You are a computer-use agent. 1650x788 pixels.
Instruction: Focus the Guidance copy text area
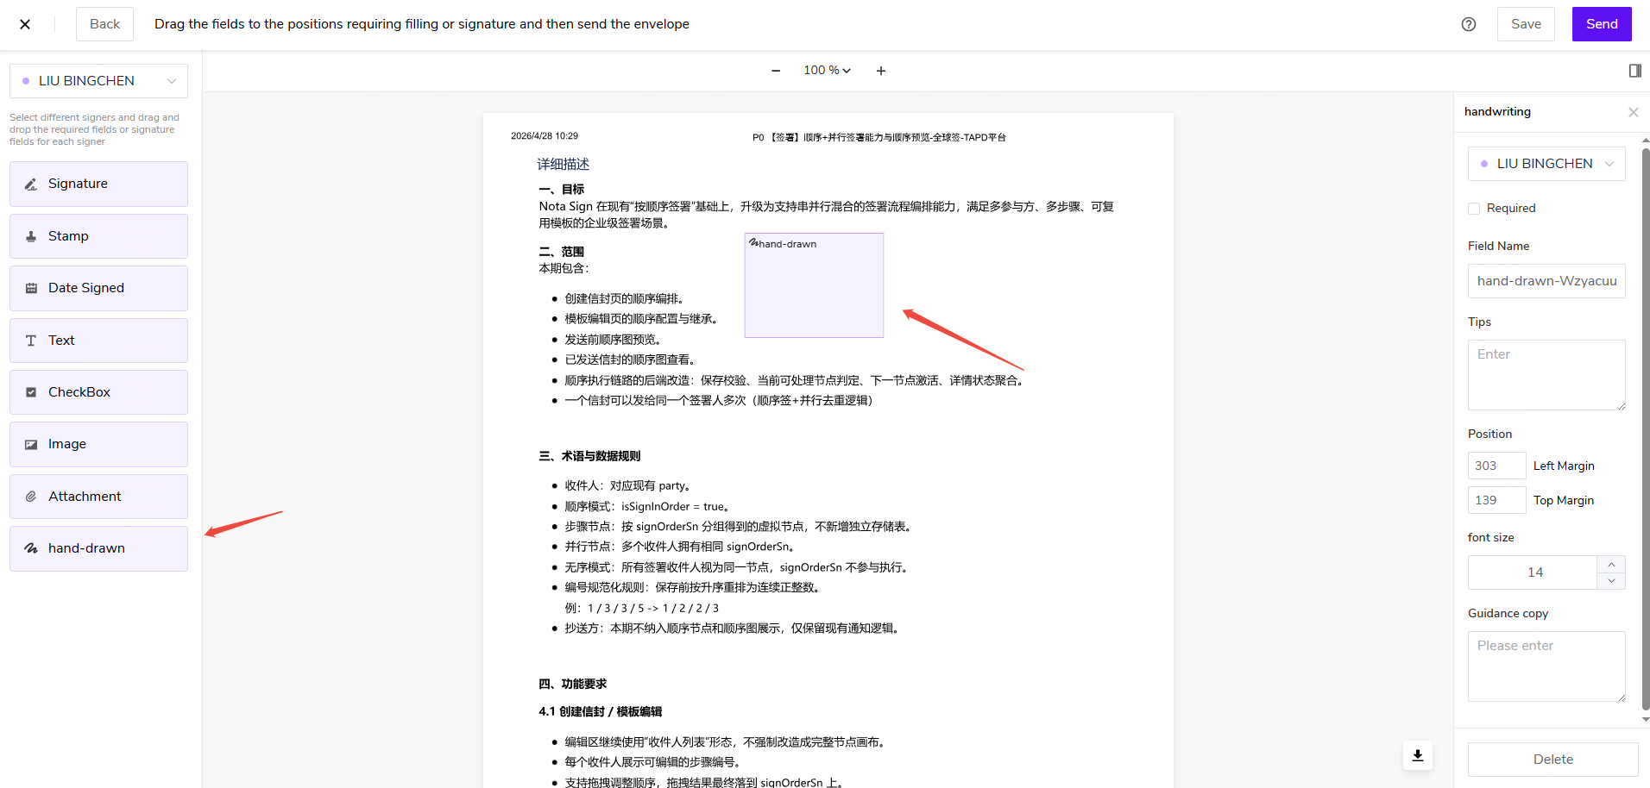(1546, 666)
